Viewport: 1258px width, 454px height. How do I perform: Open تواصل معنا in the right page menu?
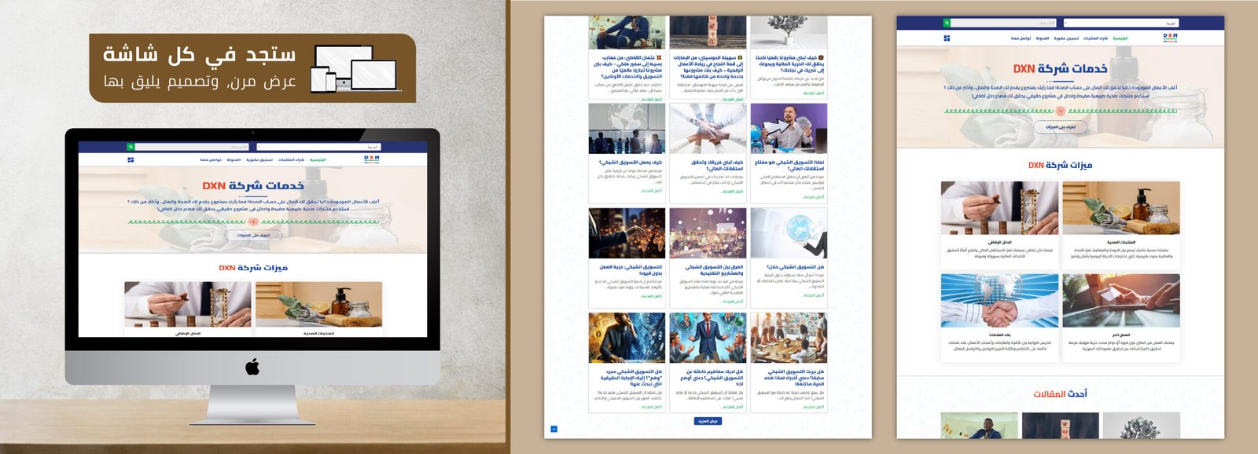click(x=1021, y=38)
